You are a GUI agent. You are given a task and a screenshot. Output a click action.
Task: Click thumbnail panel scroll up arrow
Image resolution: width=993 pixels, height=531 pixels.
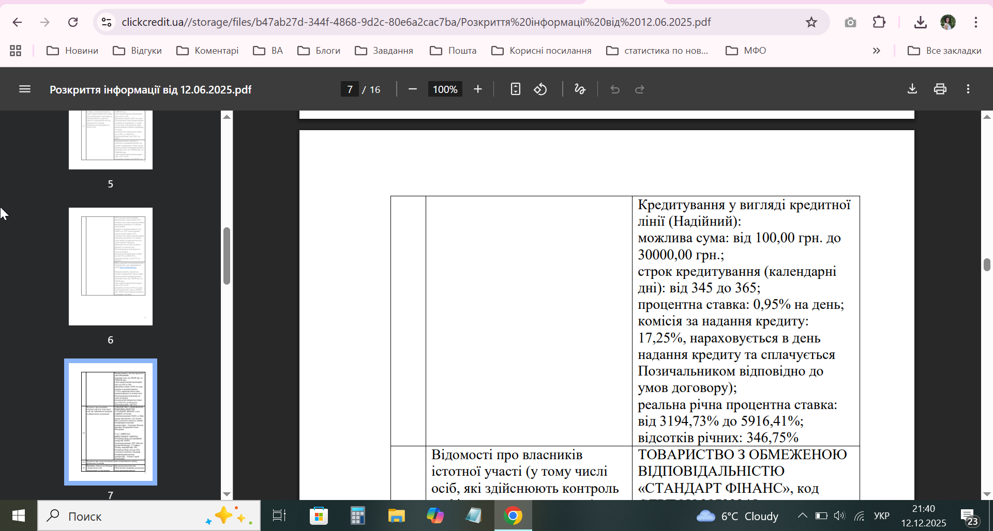click(227, 117)
